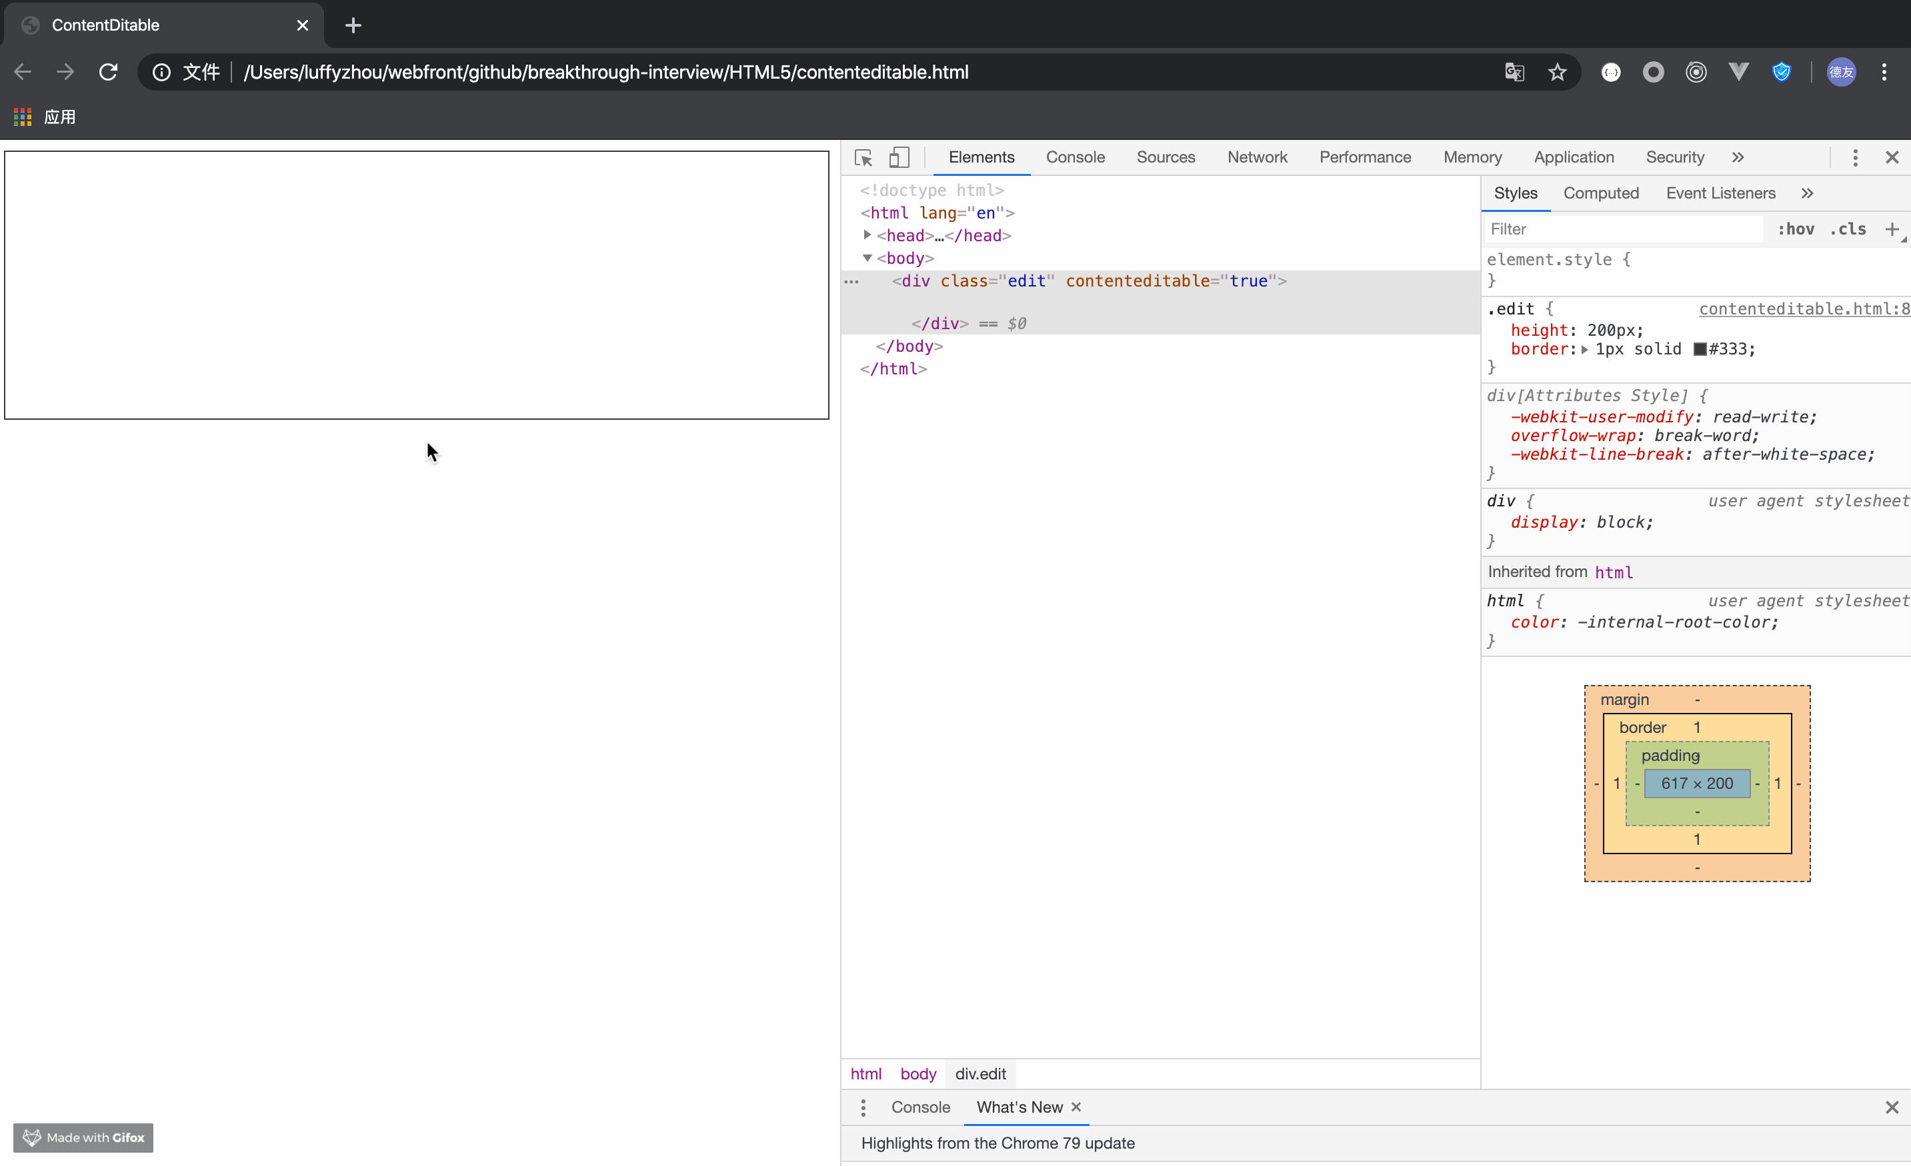
Task: Click the #333 border color swatch
Action: tap(1699, 349)
